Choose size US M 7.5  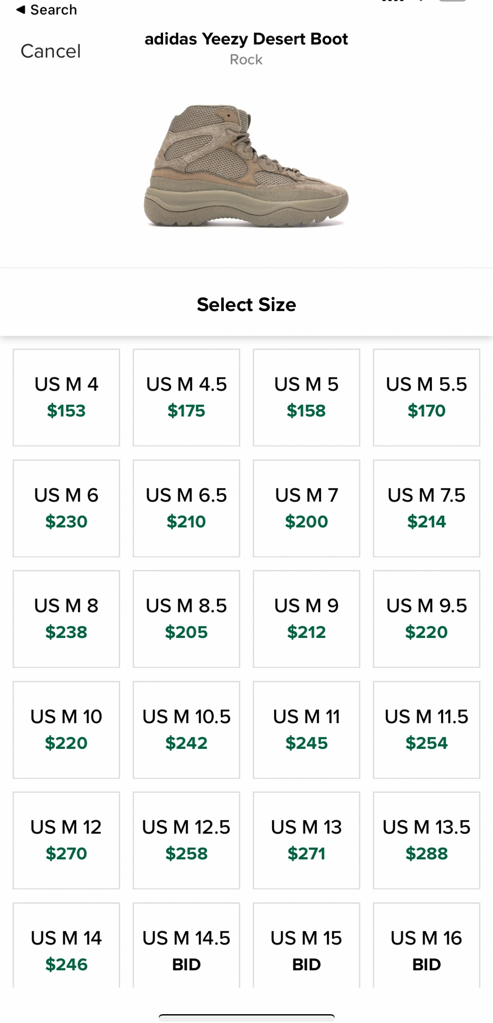pos(427,508)
